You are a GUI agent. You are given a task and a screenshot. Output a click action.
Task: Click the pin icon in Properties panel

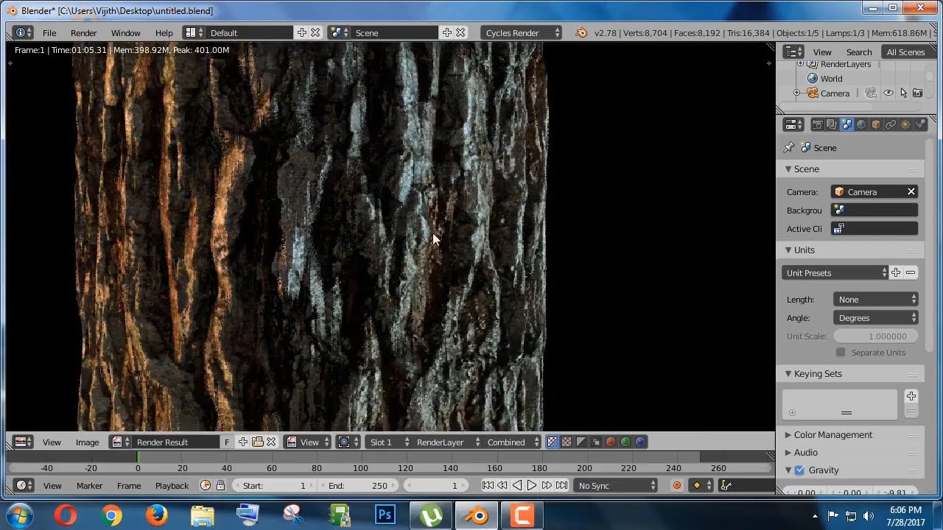click(789, 147)
